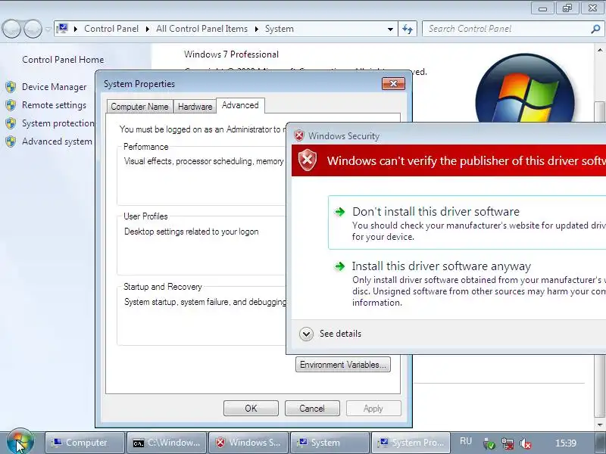Choose Don't install this driver software
Viewport: 606px width, 454px height.
[467, 222]
